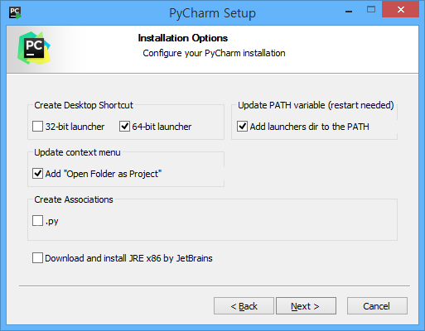Click the "Create Associations" group label
The width and height of the screenshot is (425, 331).
point(74,199)
